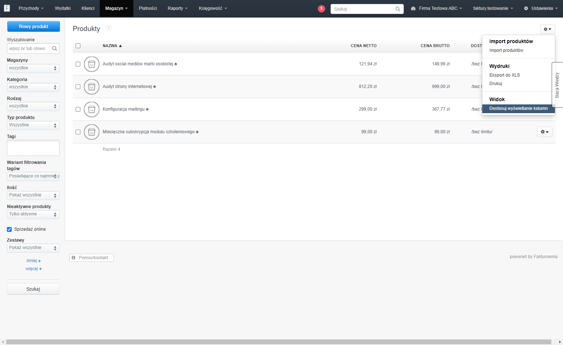Check the Miesięczna subskrypcja row checkbox
The image size is (563, 345).
click(x=78, y=132)
